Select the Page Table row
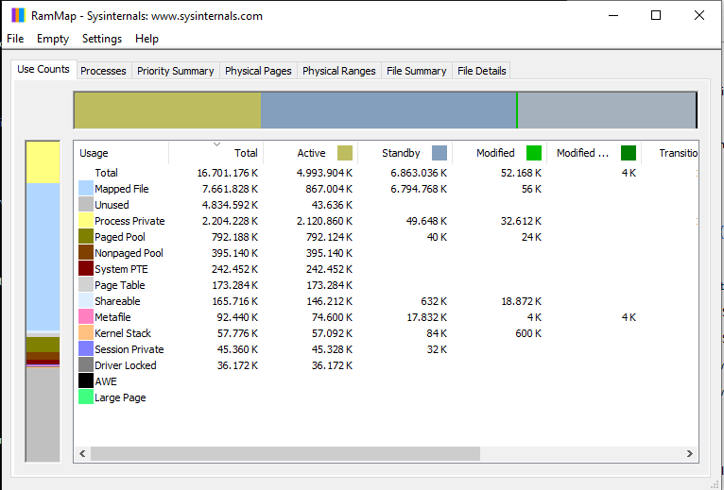The image size is (724, 490). click(386, 285)
